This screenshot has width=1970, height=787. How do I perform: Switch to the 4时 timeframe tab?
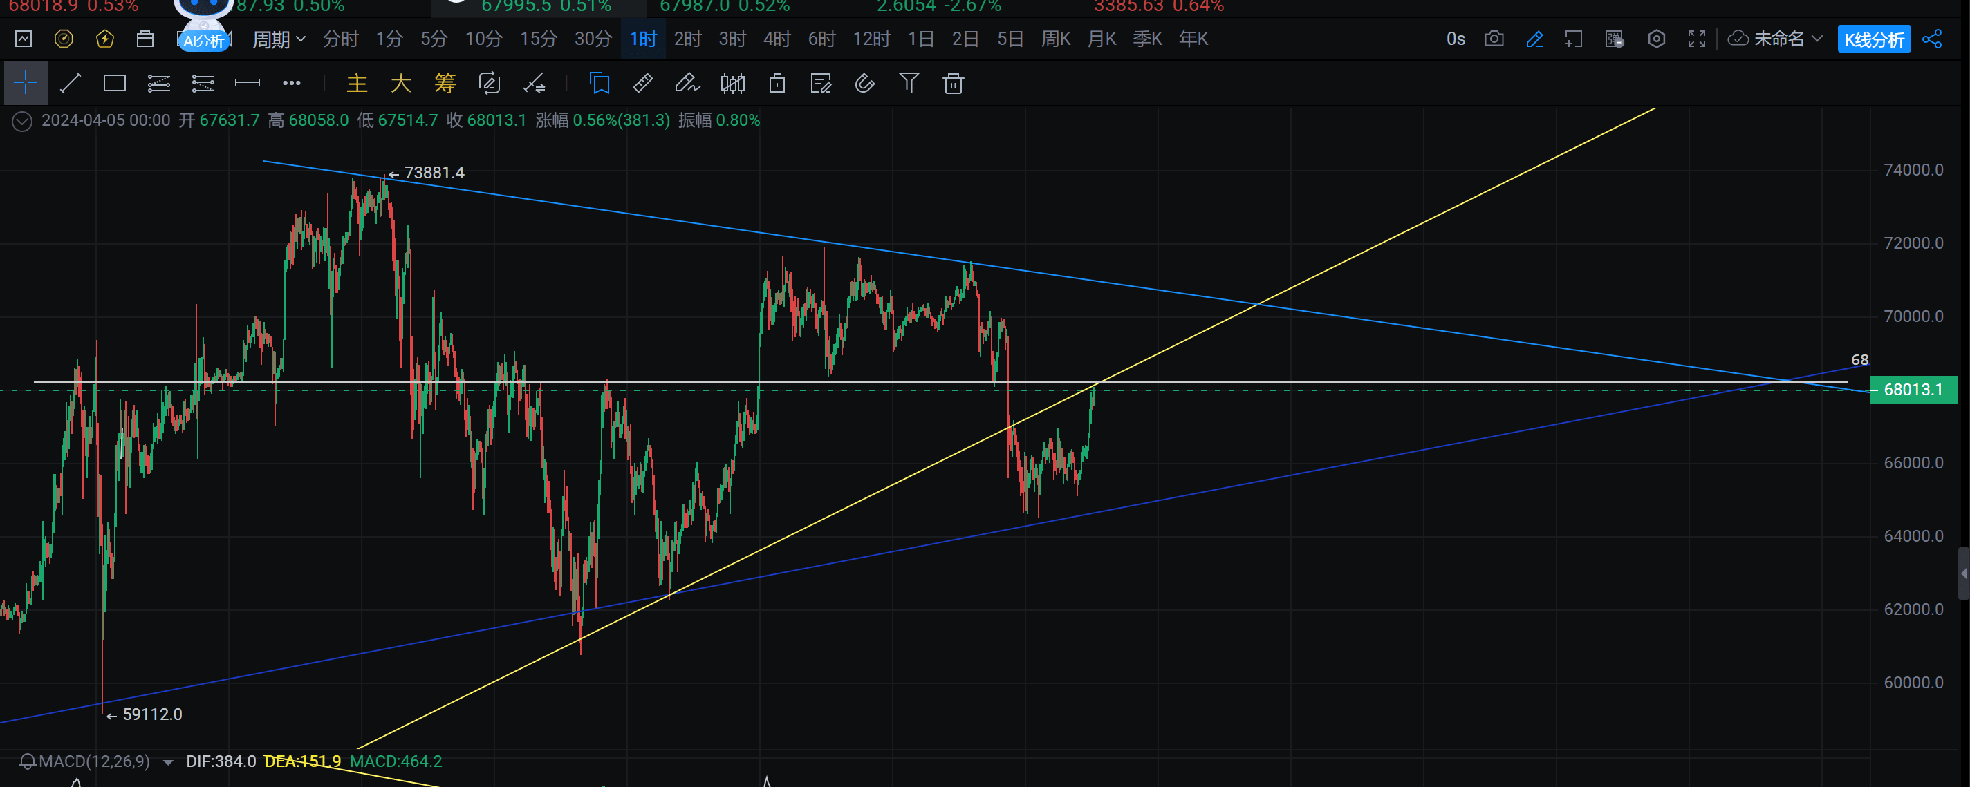pyautogui.click(x=777, y=38)
